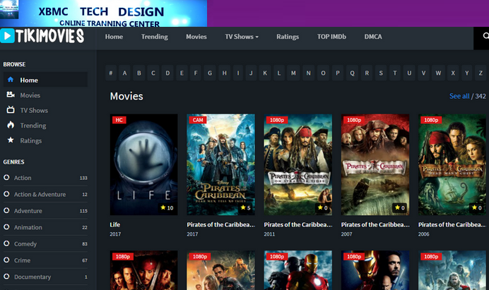The image size is (489, 290).
Task: Filter movies by letter S
Action: (x=381, y=73)
